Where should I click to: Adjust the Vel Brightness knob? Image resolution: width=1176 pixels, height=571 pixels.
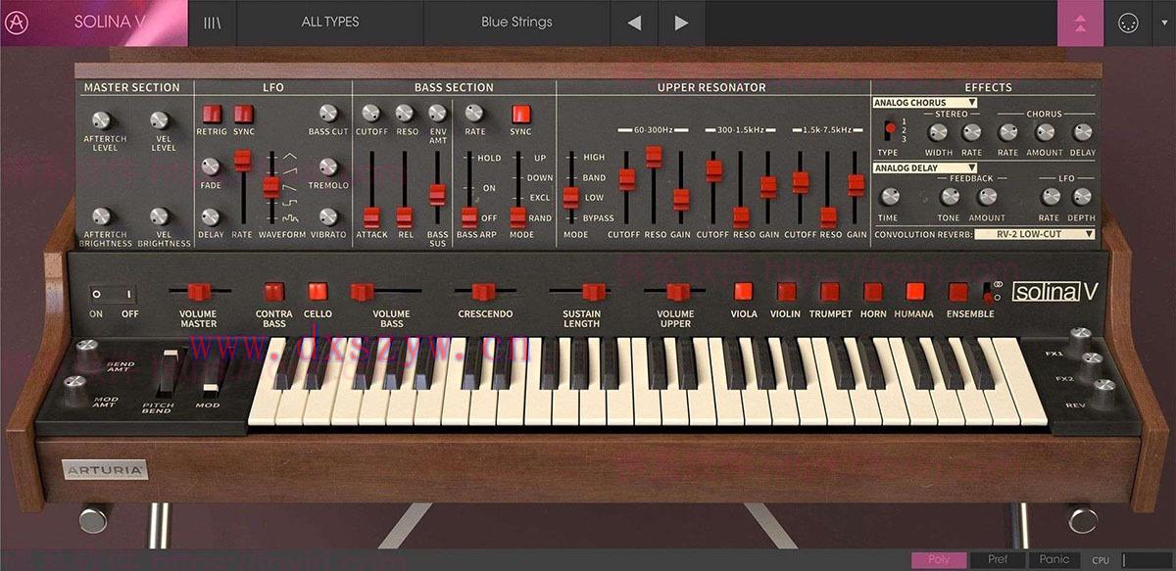coord(159,216)
